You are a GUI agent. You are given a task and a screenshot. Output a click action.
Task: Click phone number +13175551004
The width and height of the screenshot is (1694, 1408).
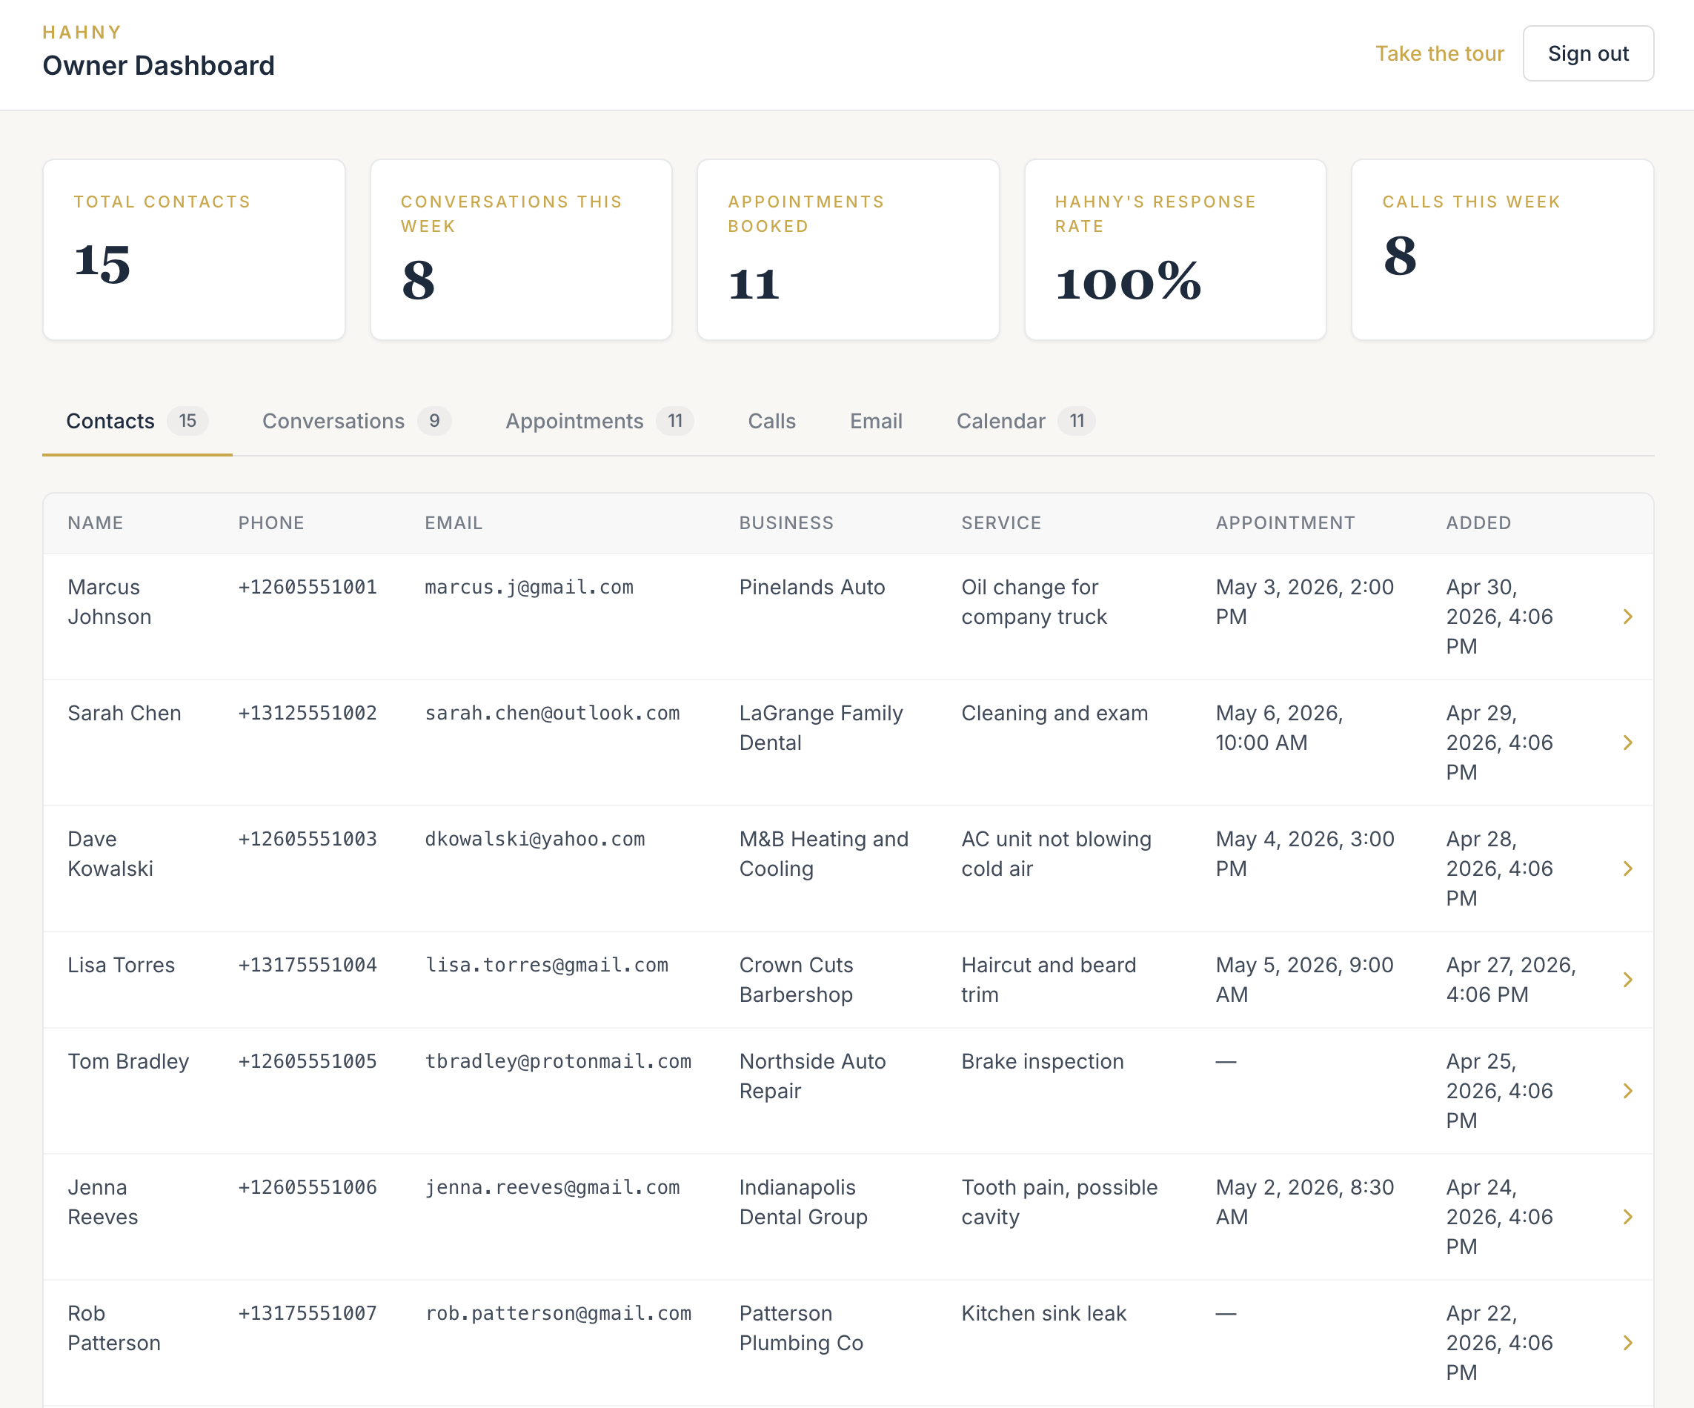[308, 965]
